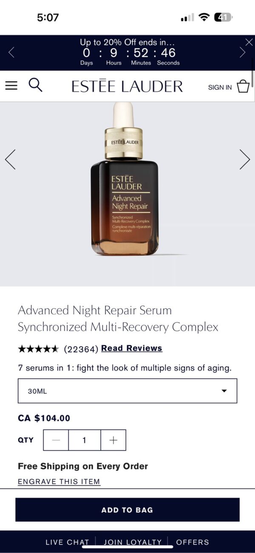Add the serum to bag
The height and width of the screenshot is (553, 255).
pyautogui.click(x=127, y=510)
